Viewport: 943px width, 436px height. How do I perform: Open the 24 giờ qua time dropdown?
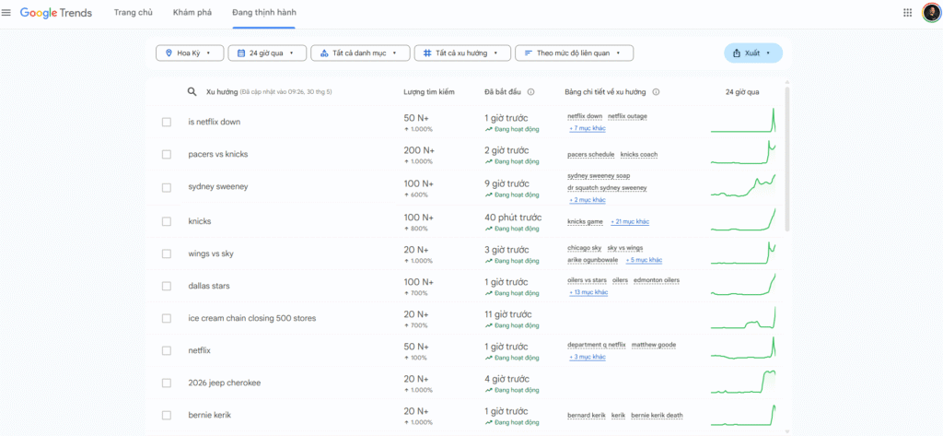(x=267, y=53)
